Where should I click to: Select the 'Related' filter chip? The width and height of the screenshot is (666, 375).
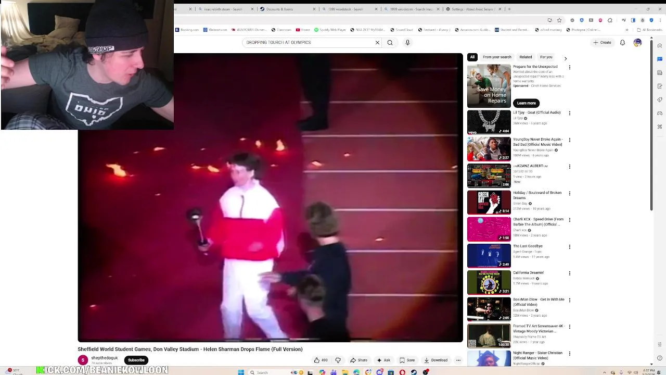526,57
